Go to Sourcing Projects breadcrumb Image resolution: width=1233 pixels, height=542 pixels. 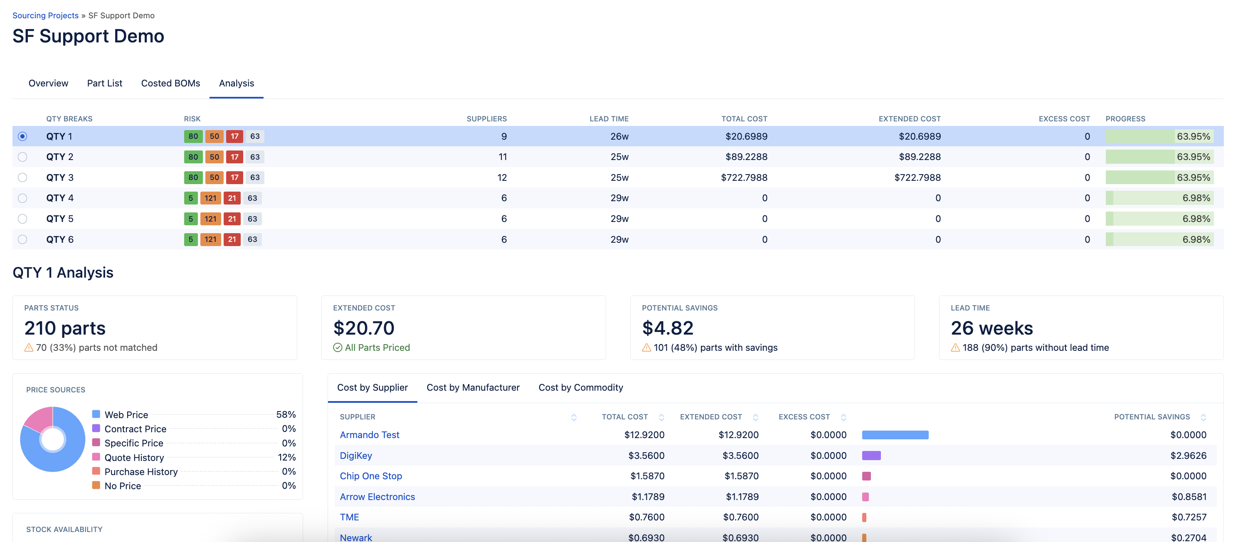point(45,15)
